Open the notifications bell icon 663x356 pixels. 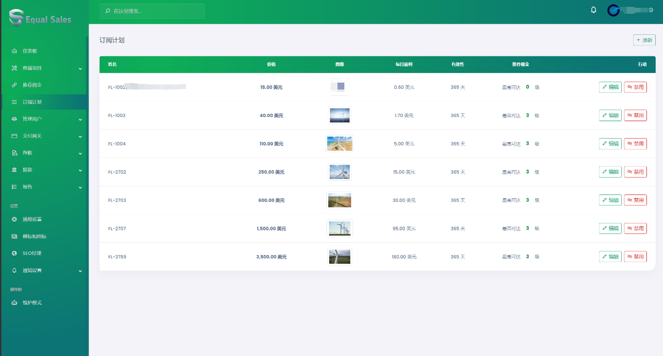594,10
